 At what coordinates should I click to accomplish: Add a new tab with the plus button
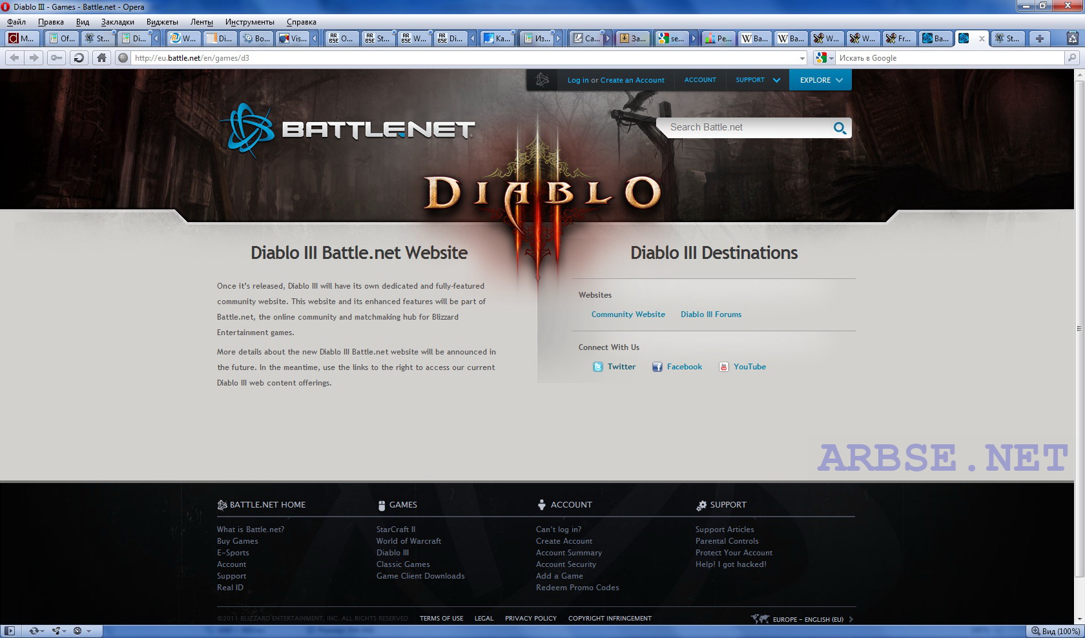[x=1039, y=39]
